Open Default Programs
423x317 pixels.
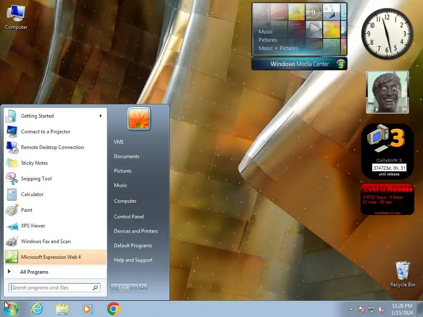click(133, 246)
